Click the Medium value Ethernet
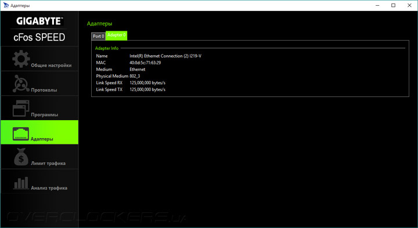Screen dimensions: 418x228 [x=137, y=69]
